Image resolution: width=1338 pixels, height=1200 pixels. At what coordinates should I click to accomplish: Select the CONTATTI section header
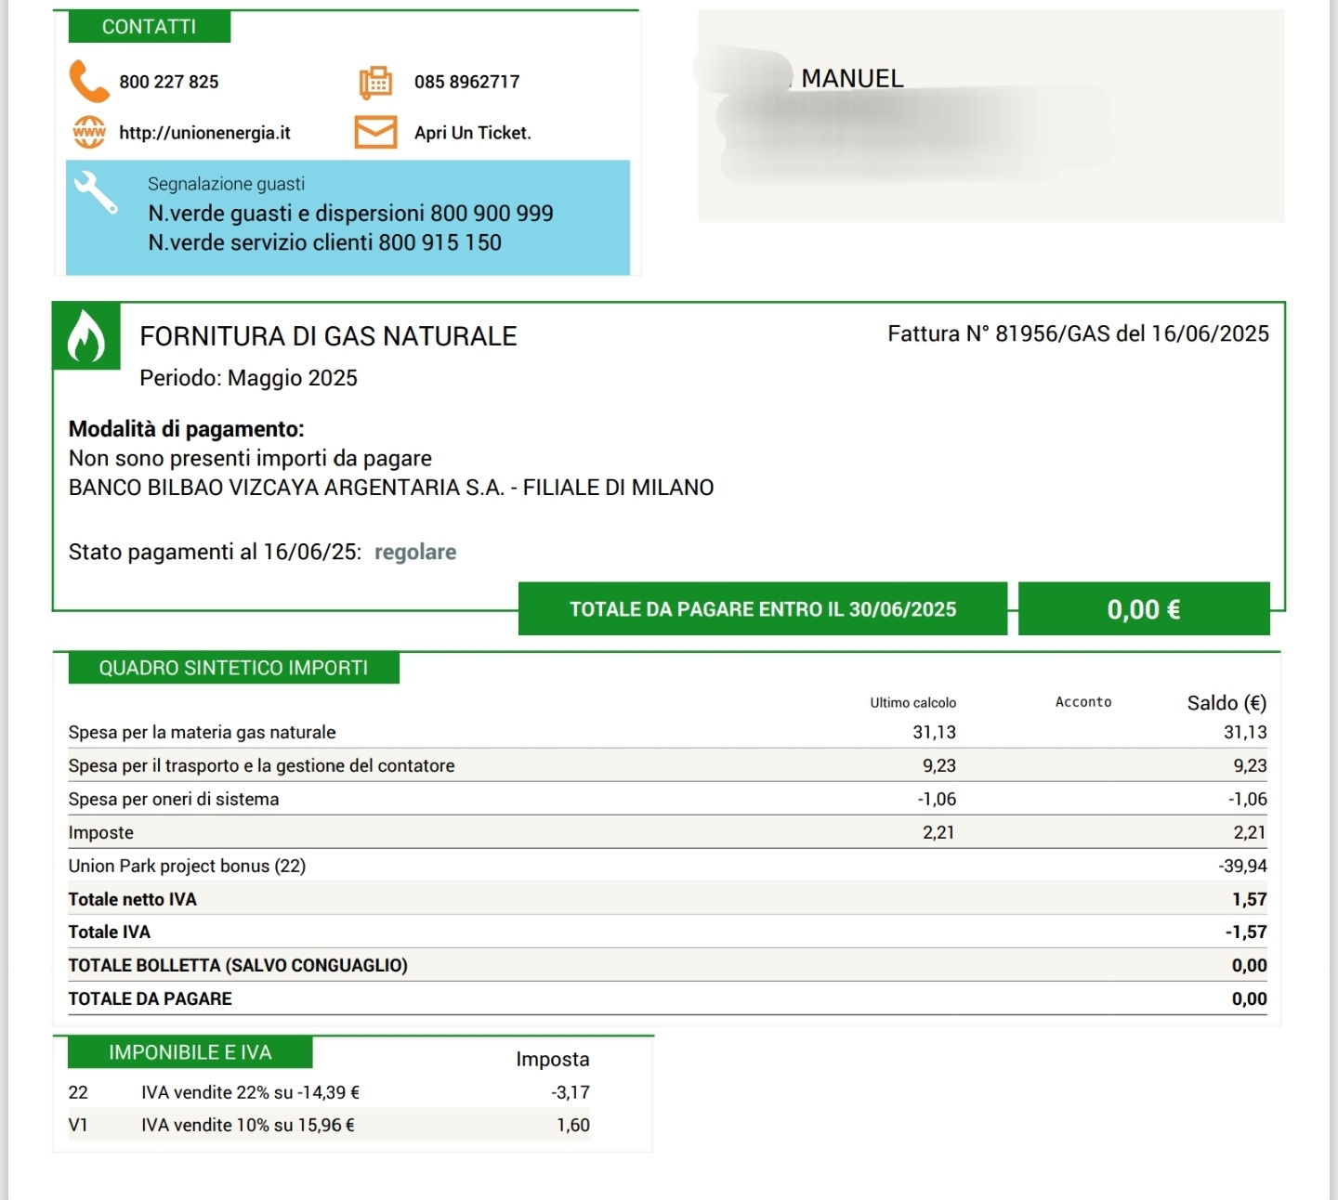[x=149, y=27]
